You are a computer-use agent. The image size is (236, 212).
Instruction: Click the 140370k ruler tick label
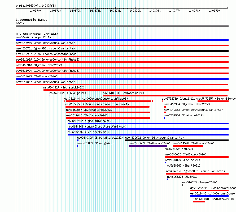(x=36, y=11)
